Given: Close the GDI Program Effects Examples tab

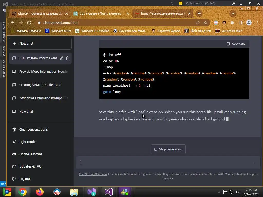Looking at the screenshot, I should (128, 14).
